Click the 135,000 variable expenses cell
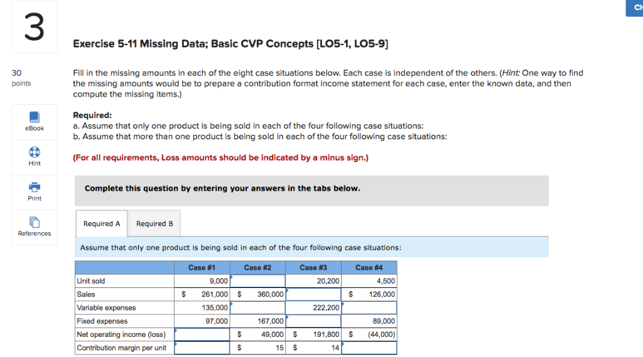The height and width of the screenshot is (357, 643). point(202,307)
